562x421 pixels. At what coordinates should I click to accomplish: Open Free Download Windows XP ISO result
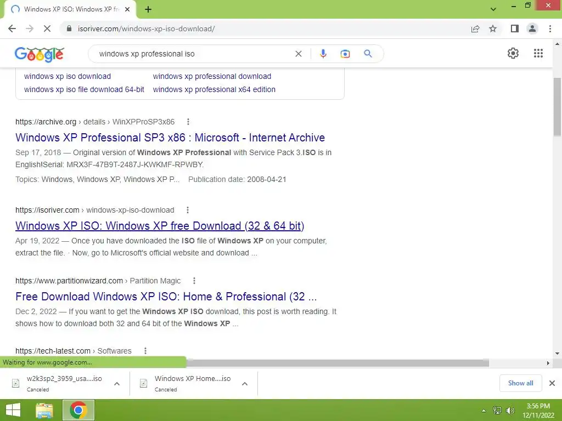click(x=166, y=297)
